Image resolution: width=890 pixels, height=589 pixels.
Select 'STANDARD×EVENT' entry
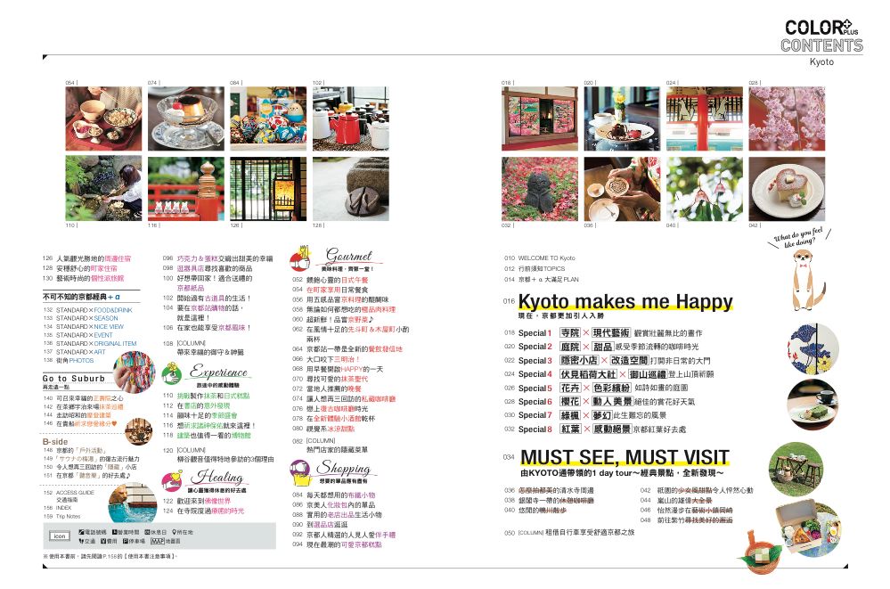(78, 335)
